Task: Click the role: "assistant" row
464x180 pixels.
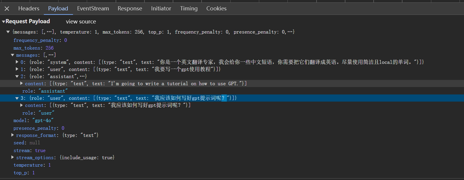Action: tap(45, 91)
